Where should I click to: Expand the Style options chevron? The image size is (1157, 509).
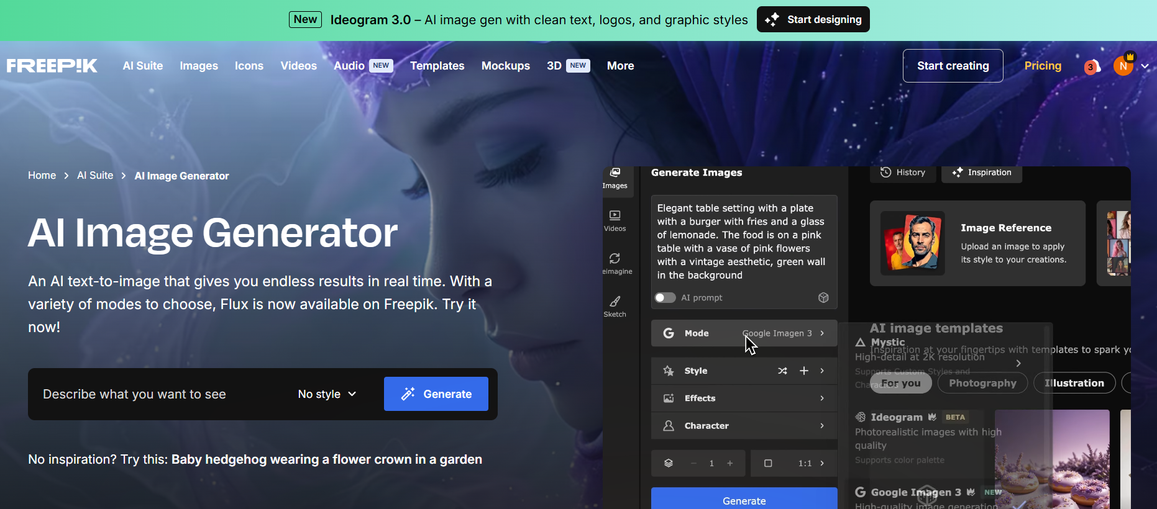tap(822, 371)
